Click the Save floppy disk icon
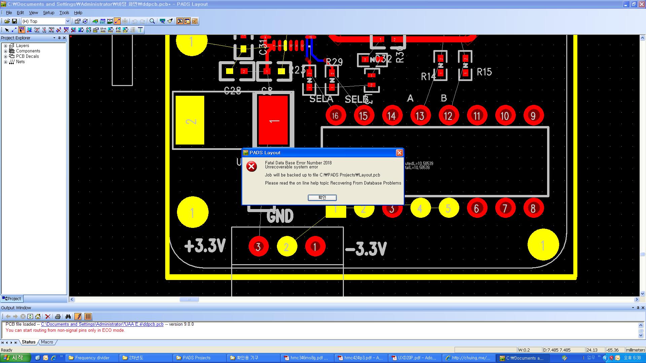Viewport: 646px width, 363px height. (14, 21)
